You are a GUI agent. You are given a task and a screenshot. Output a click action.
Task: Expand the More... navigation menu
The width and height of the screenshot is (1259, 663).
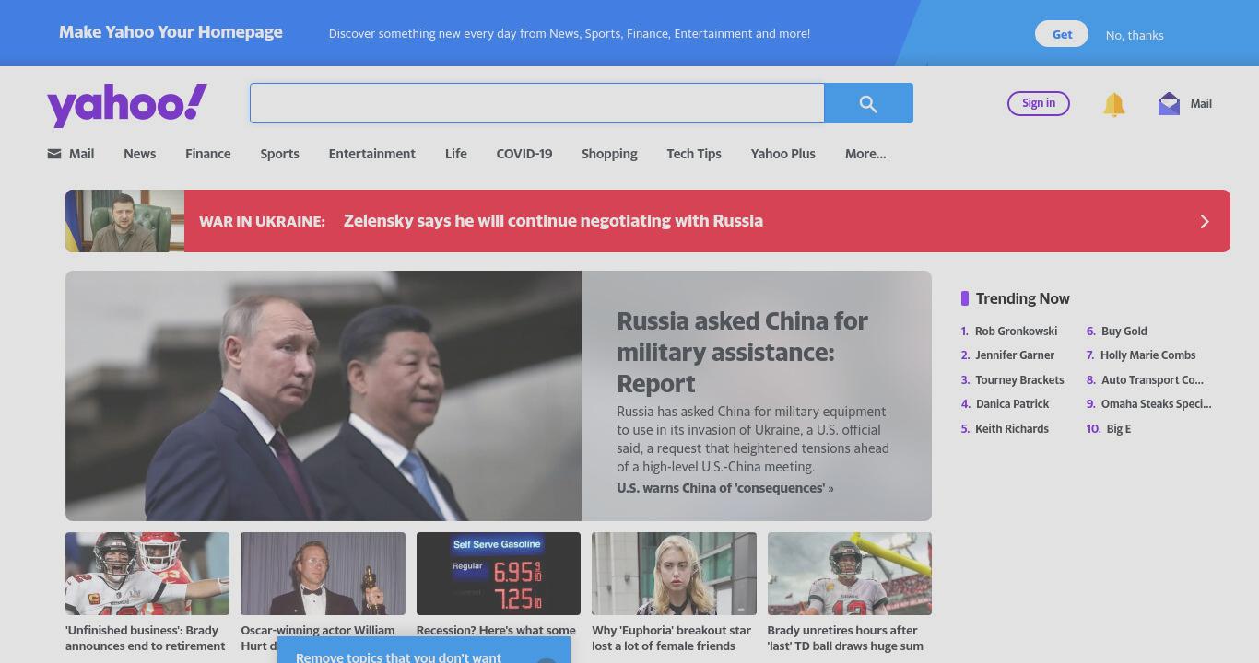point(865,154)
